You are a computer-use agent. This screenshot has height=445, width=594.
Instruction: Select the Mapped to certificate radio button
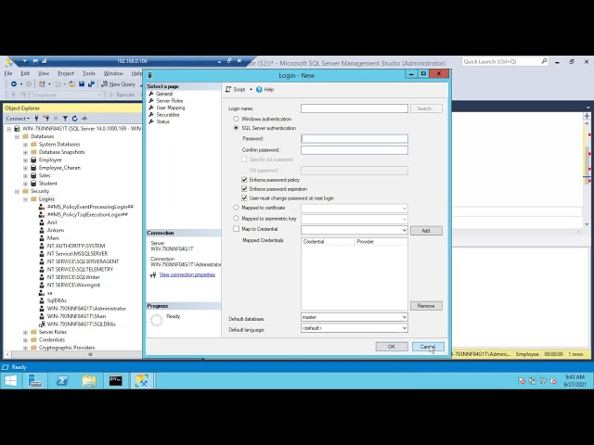(236, 208)
